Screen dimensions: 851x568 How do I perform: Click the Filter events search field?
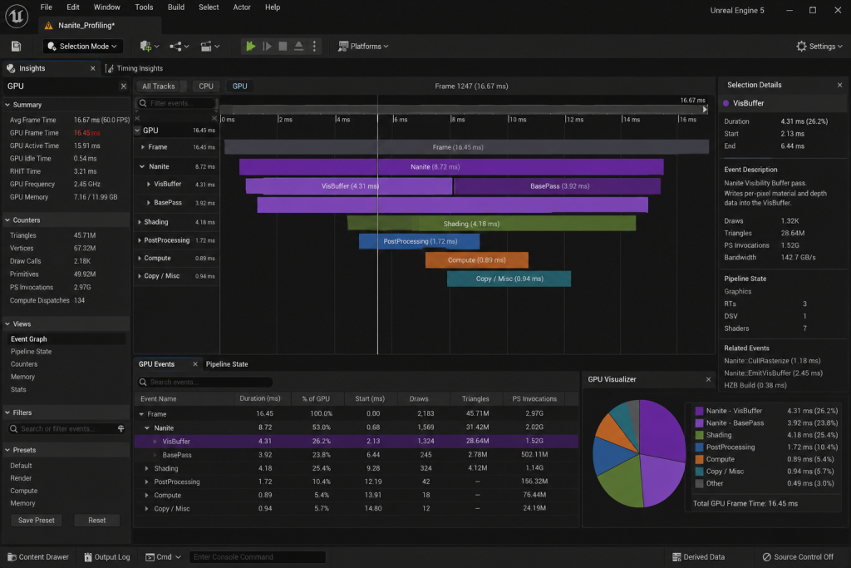click(x=176, y=103)
